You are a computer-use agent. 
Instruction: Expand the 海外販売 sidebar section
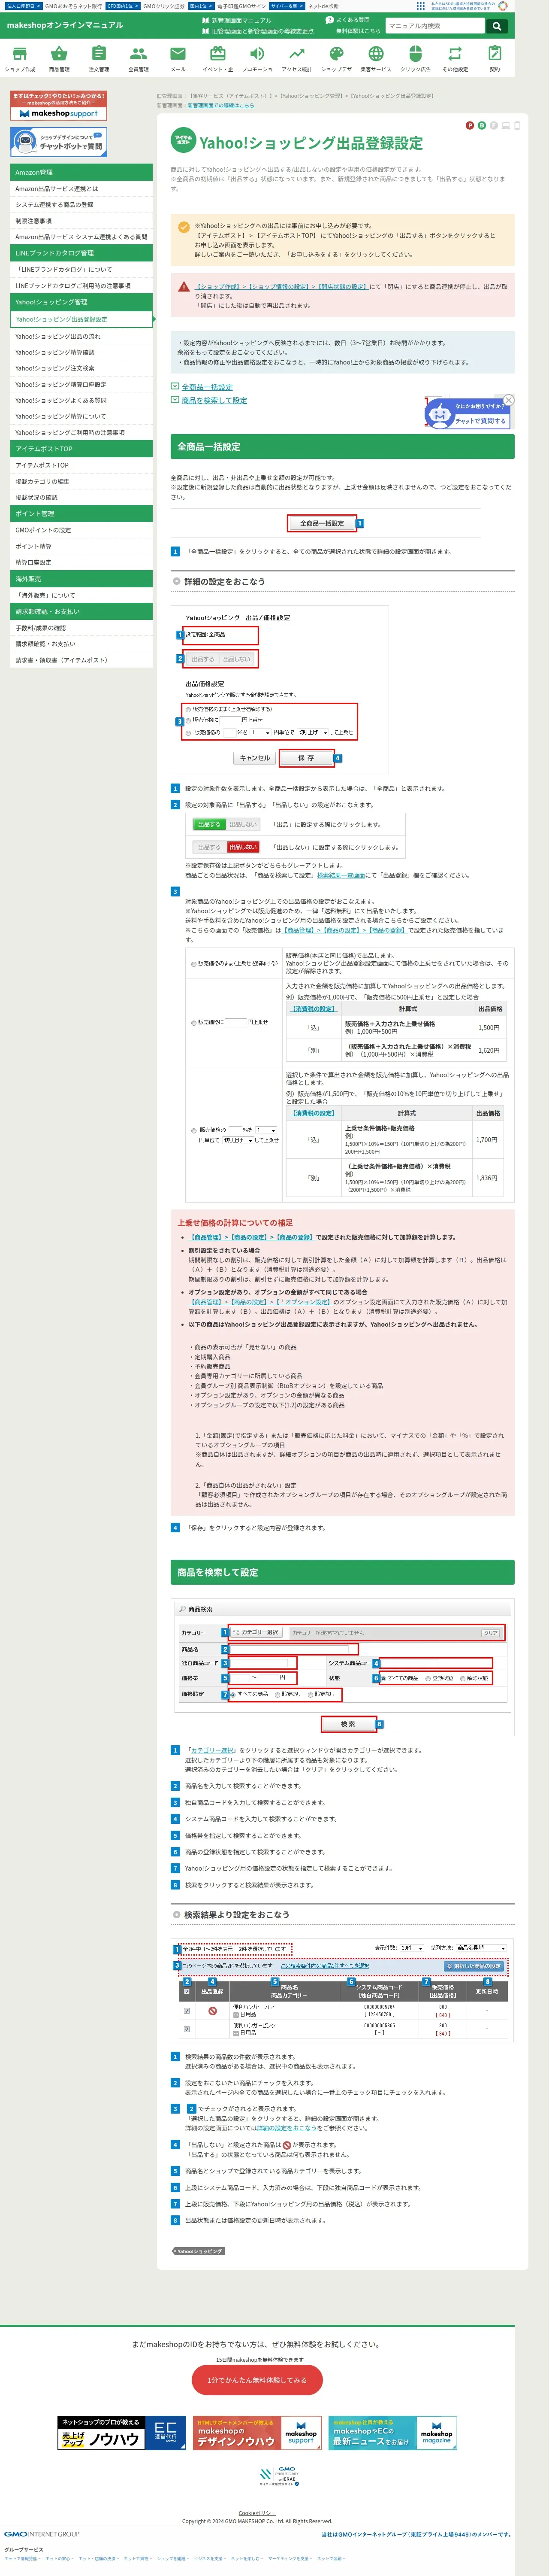(82, 579)
